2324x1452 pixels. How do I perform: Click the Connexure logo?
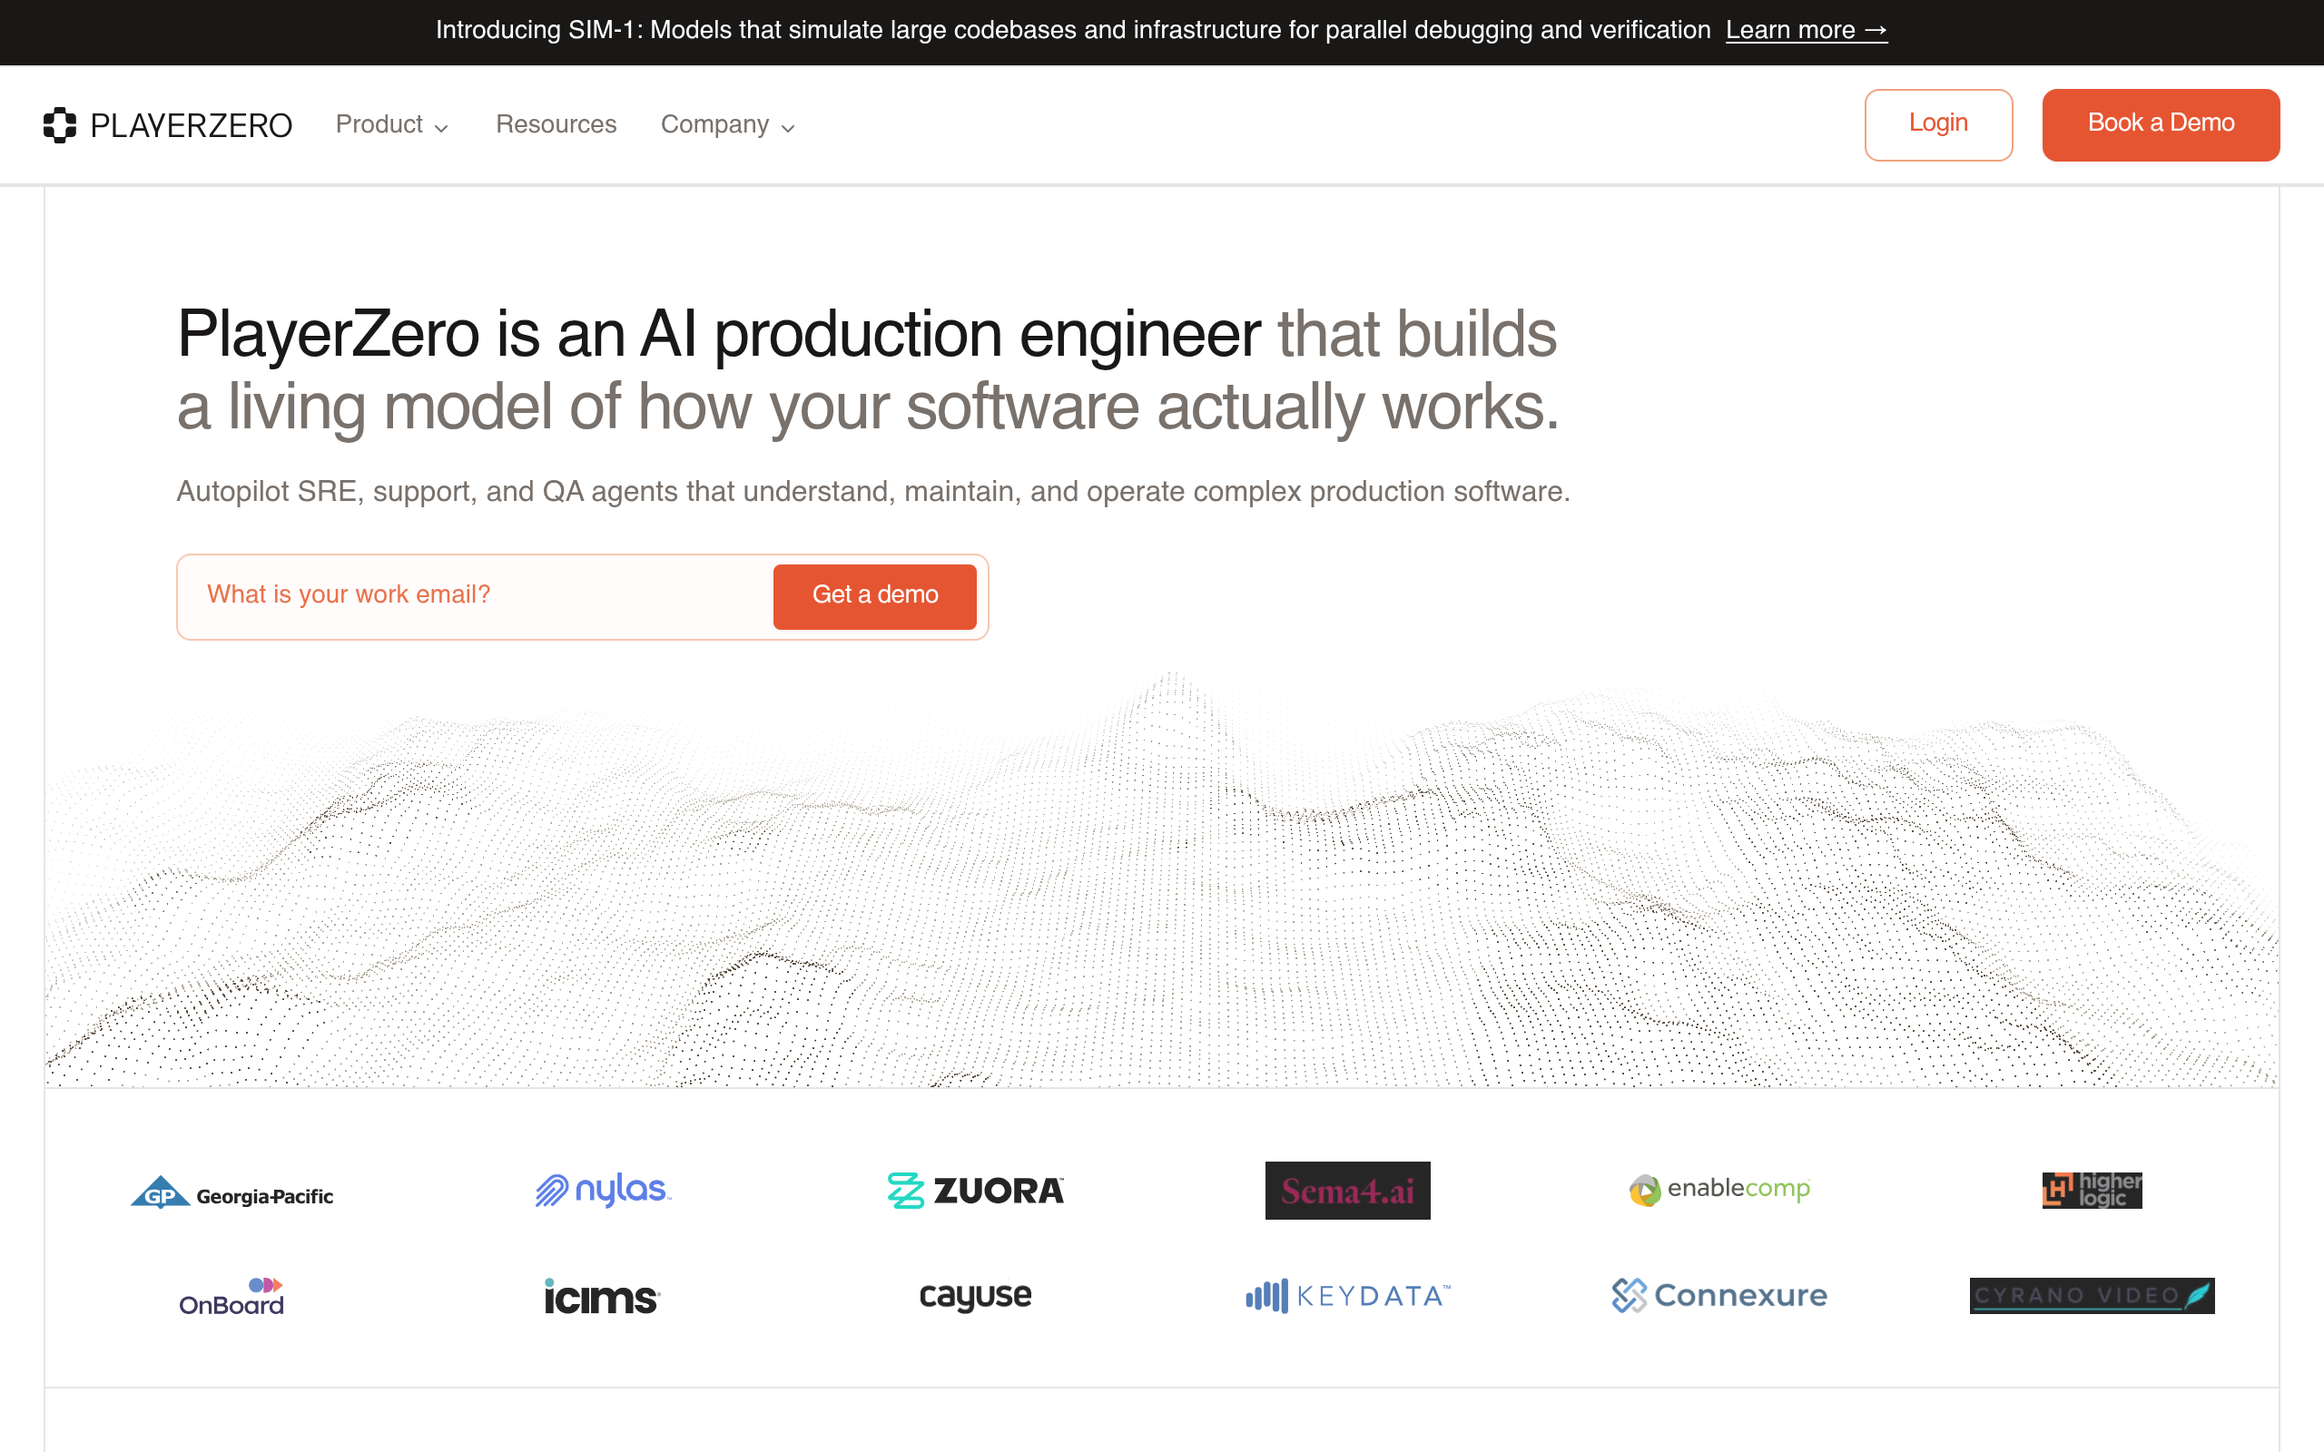(1719, 1296)
